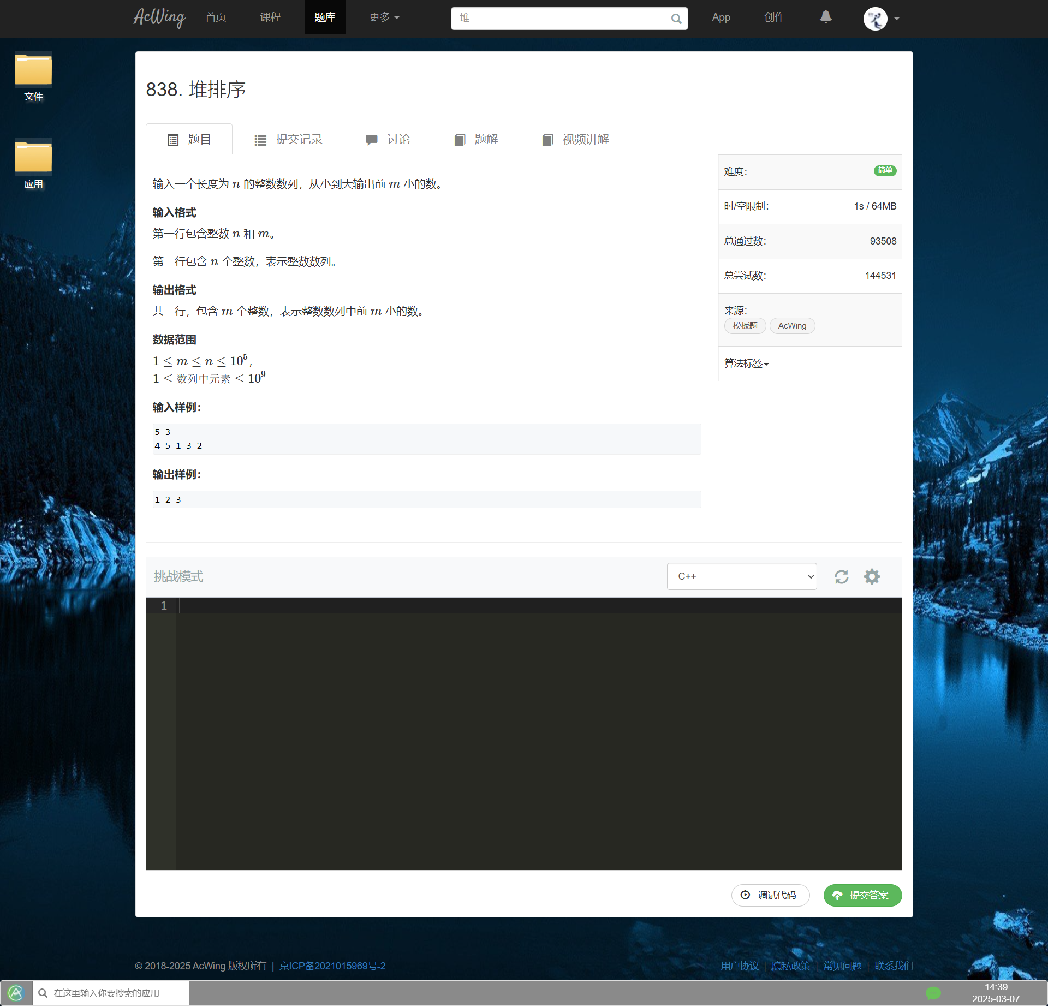Click the 调试代码 button

click(770, 896)
